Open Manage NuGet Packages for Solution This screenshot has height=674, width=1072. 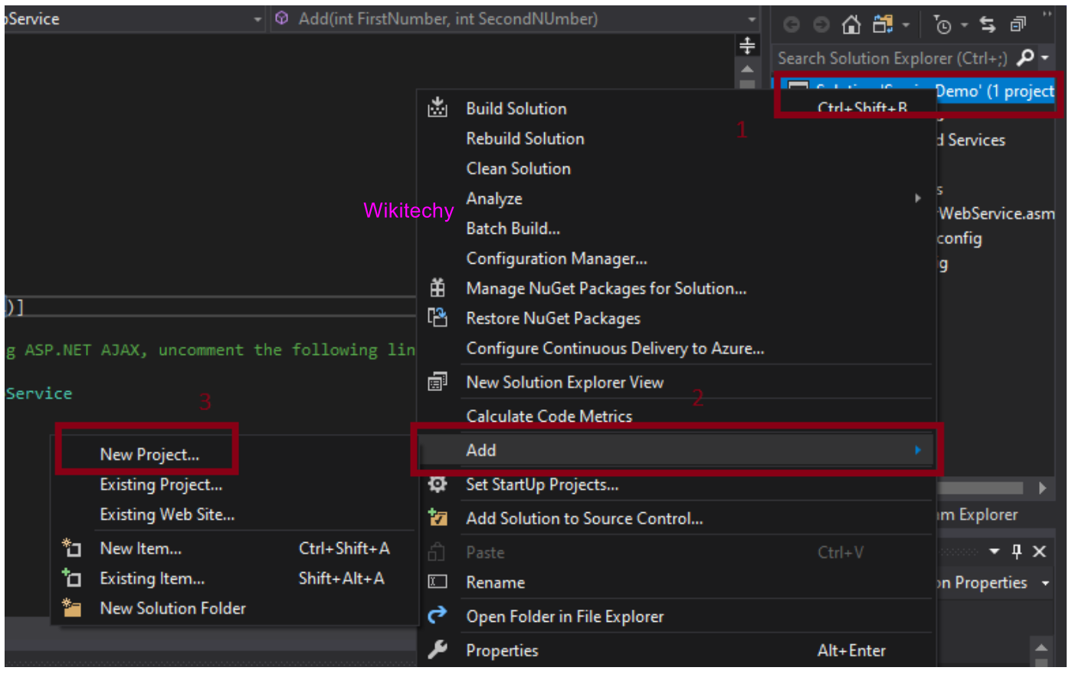[x=605, y=288]
